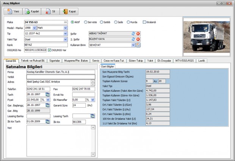Viewport: 235px width, 161px height.
Task: Tick the Kiralandı checkbox
Action: click(x=144, y=22)
